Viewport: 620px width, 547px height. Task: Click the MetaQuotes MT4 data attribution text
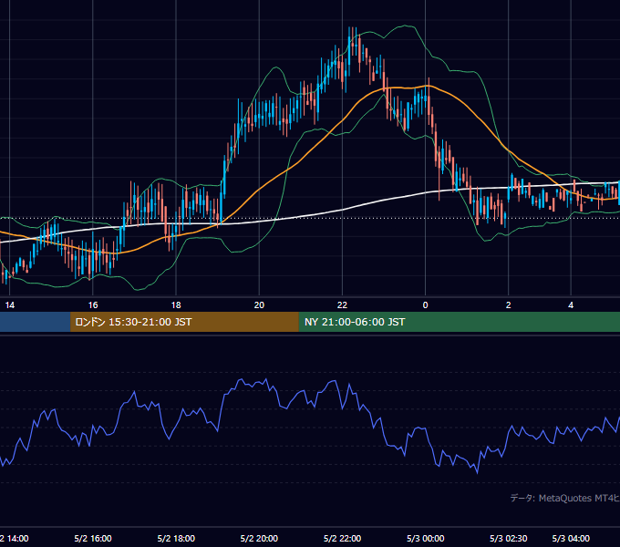point(564,499)
